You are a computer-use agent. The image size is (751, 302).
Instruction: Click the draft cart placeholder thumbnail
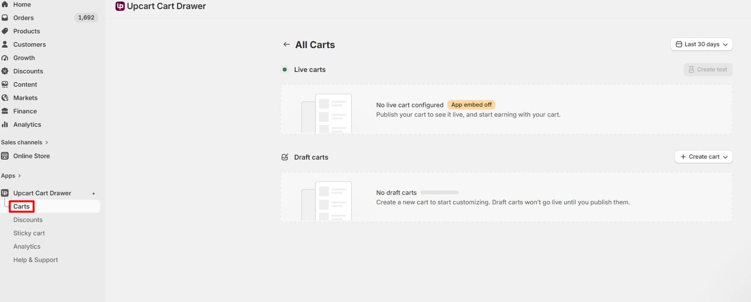(x=327, y=201)
